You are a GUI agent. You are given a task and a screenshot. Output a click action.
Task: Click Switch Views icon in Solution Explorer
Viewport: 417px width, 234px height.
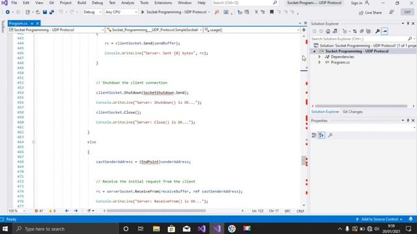(x=335, y=31)
